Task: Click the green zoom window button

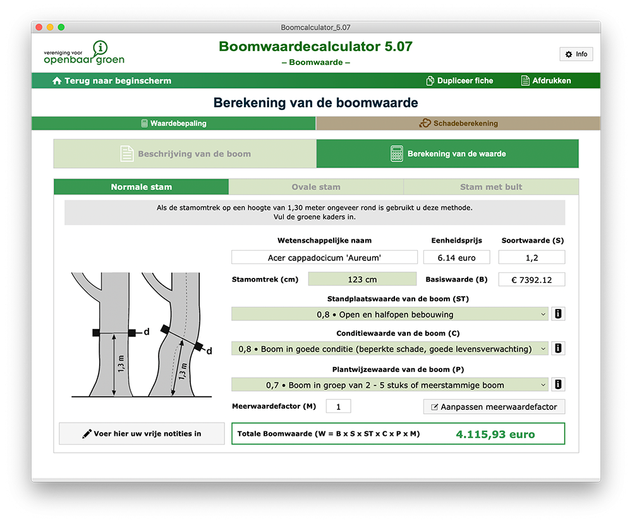Action: click(61, 27)
